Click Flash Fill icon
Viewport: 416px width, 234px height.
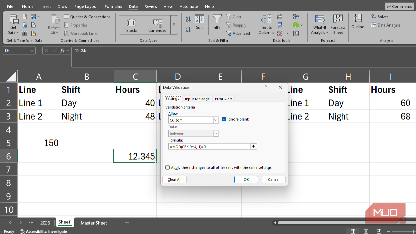click(280, 17)
